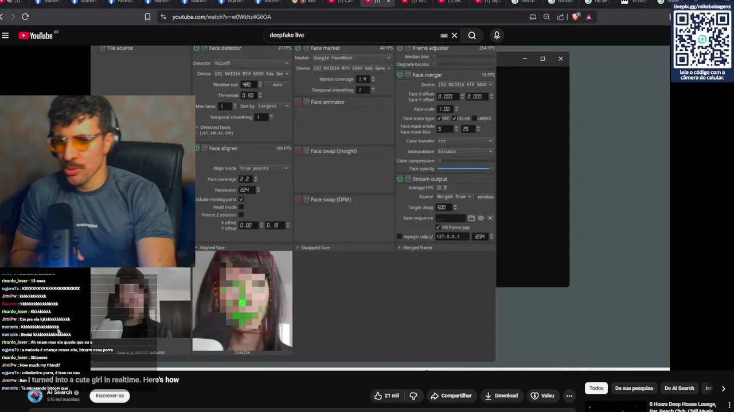The width and height of the screenshot is (734, 412).
Task: Toggle the Stream output power icon
Action: (400, 179)
